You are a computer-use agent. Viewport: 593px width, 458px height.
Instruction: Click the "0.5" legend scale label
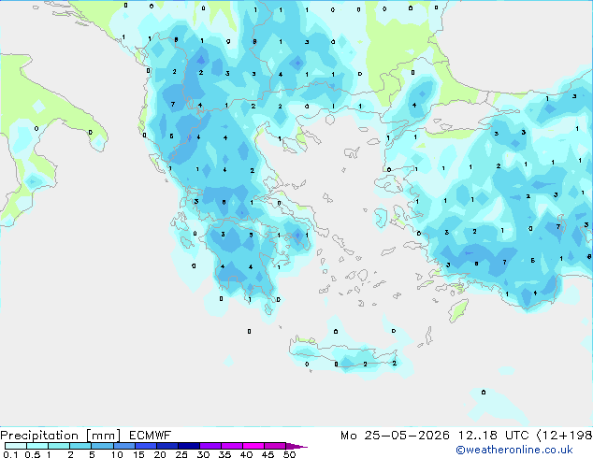[x=33, y=454]
